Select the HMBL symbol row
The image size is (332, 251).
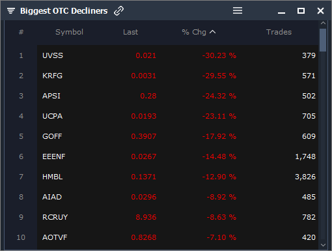pyautogui.click(x=178, y=177)
